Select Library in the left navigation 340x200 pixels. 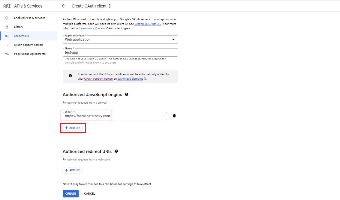pos(19,27)
